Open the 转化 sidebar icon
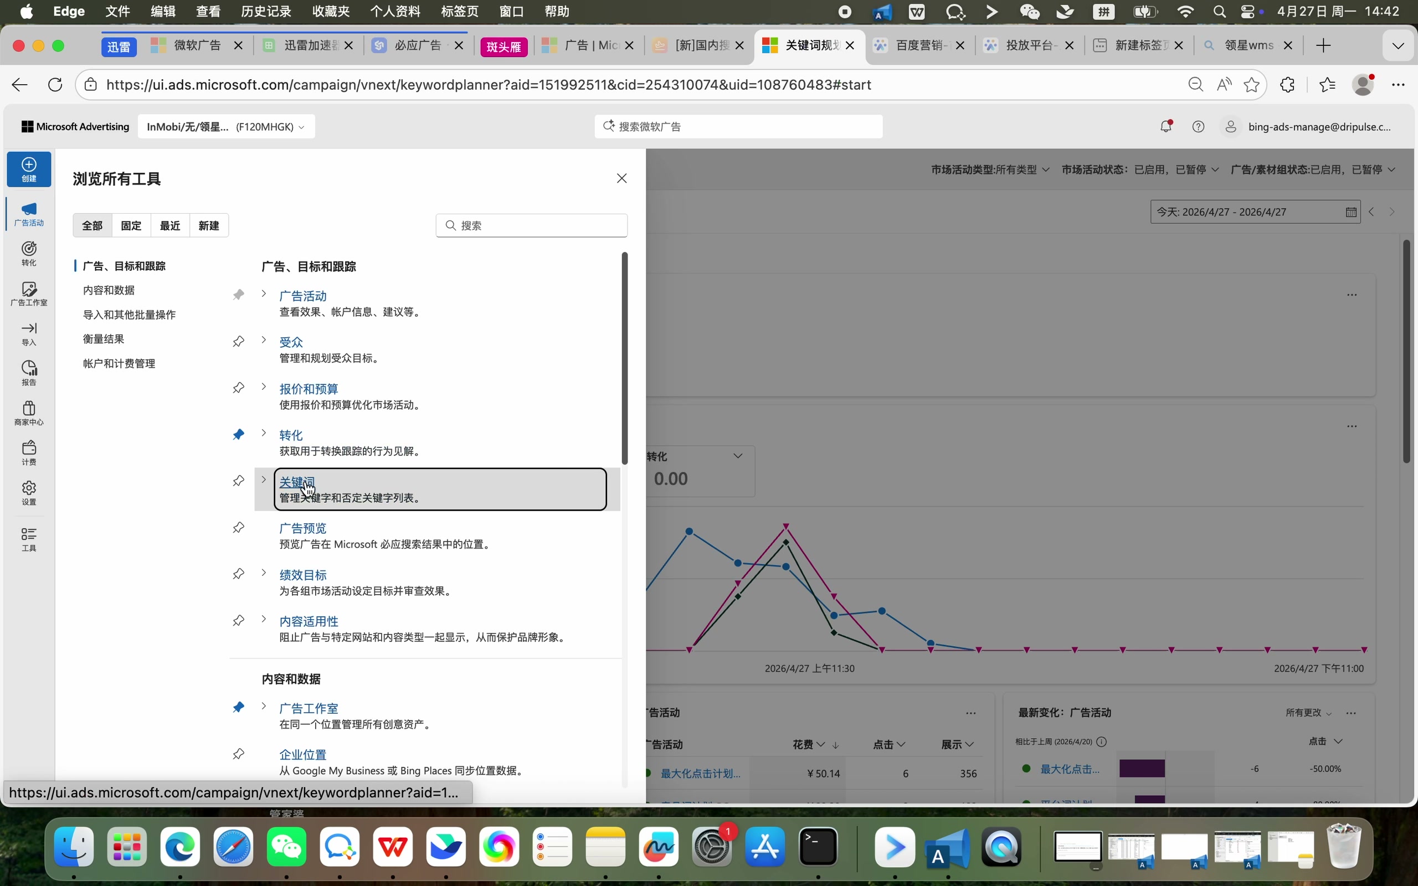The width and height of the screenshot is (1418, 886). [29, 254]
